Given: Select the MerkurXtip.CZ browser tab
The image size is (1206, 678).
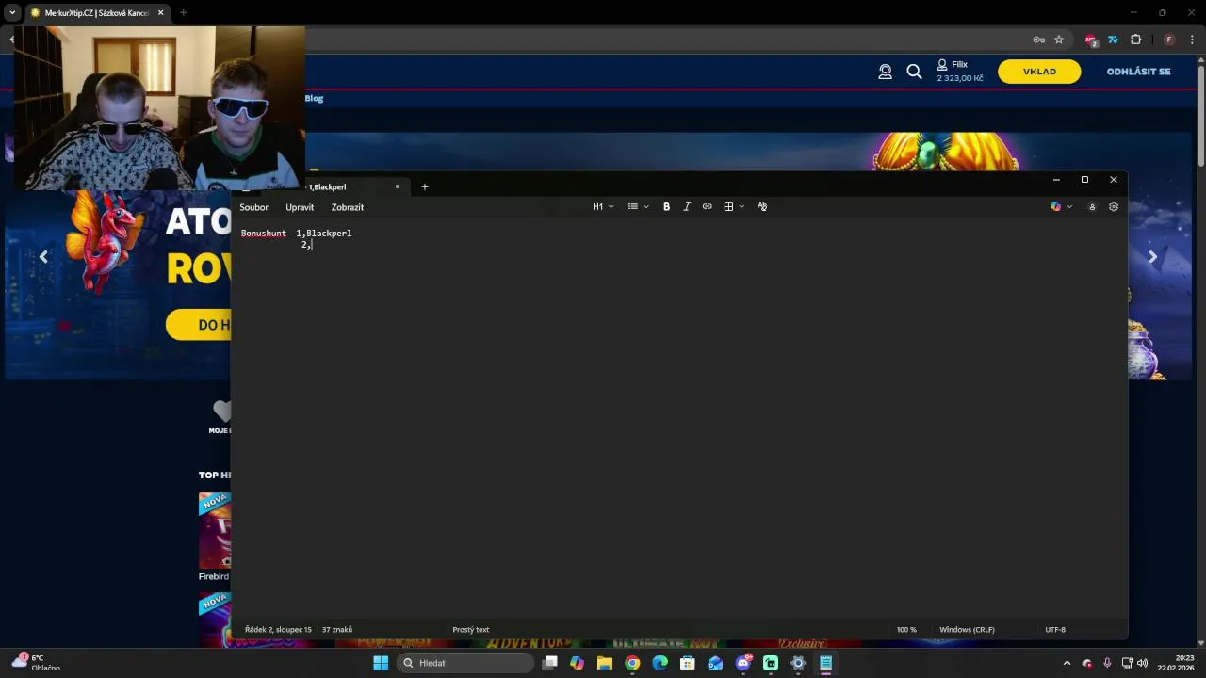Looking at the screenshot, I should [x=96, y=13].
